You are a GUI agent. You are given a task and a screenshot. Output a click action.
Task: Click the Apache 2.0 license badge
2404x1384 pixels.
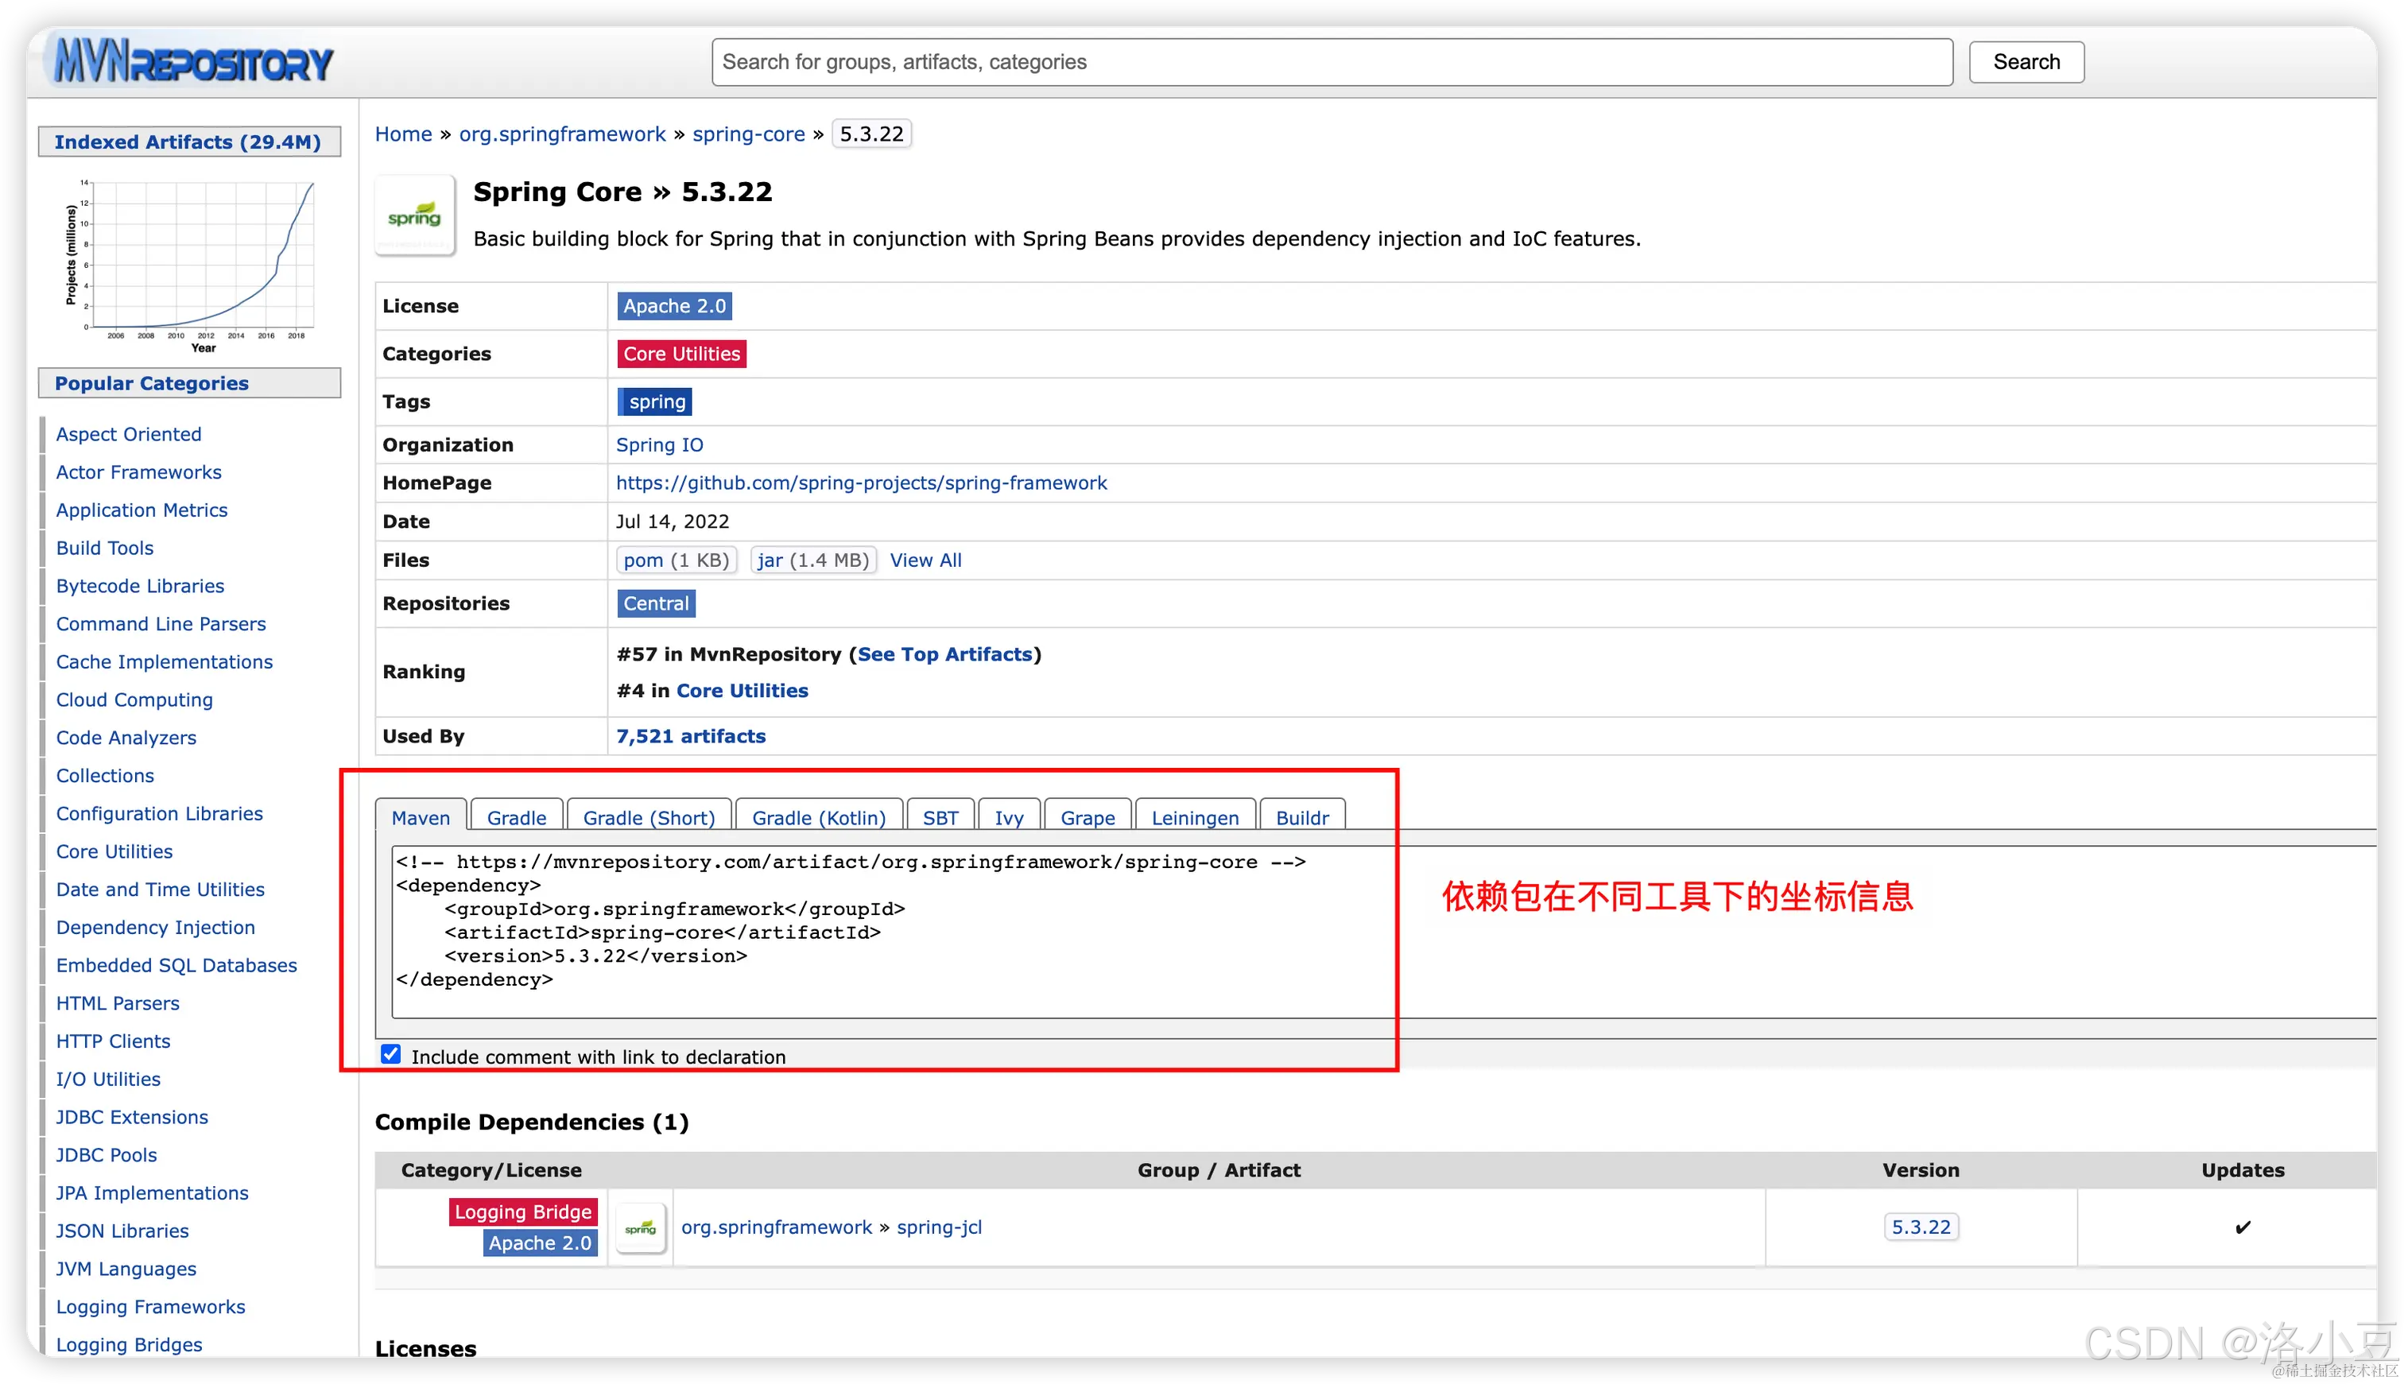click(673, 305)
